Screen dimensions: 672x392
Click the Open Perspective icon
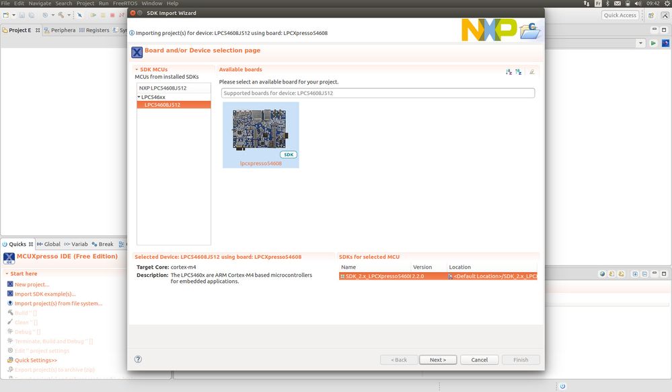click(x=651, y=15)
